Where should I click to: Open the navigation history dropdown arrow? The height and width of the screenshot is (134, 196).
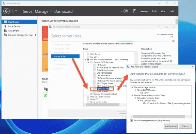[x=16, y=11]
